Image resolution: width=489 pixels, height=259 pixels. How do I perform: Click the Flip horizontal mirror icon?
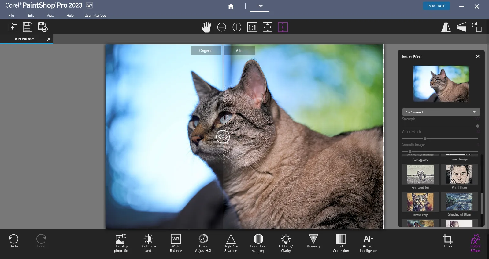point(446,27)
